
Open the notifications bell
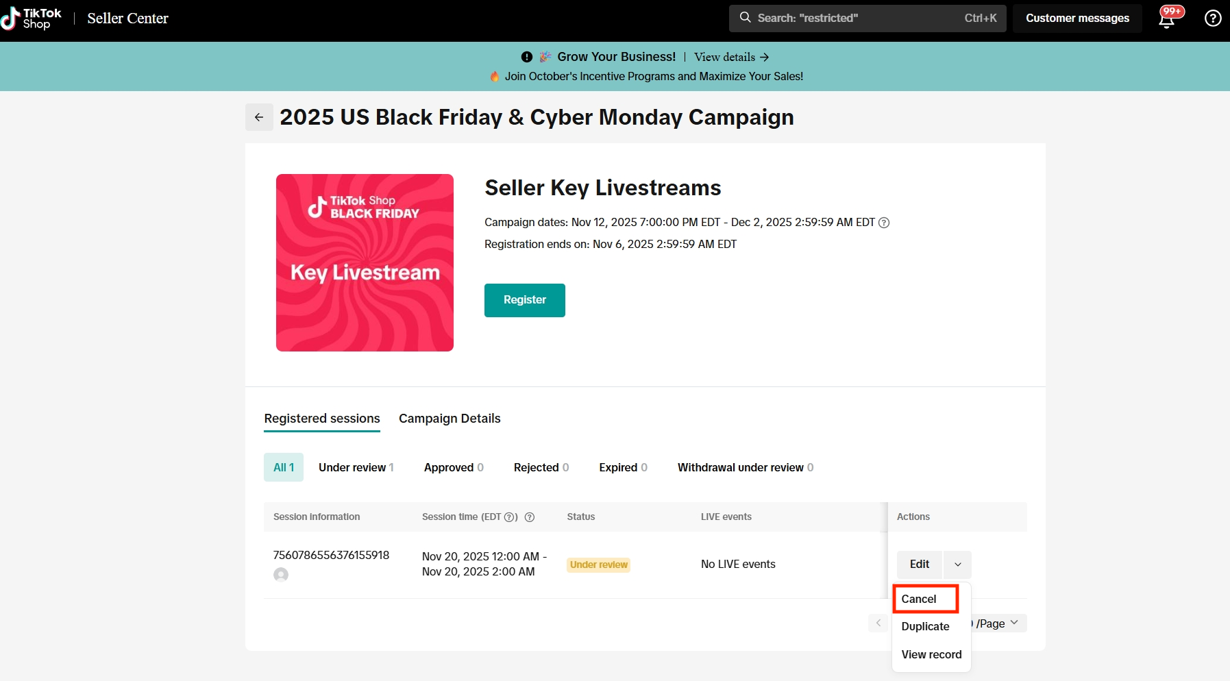(1167, 18)
